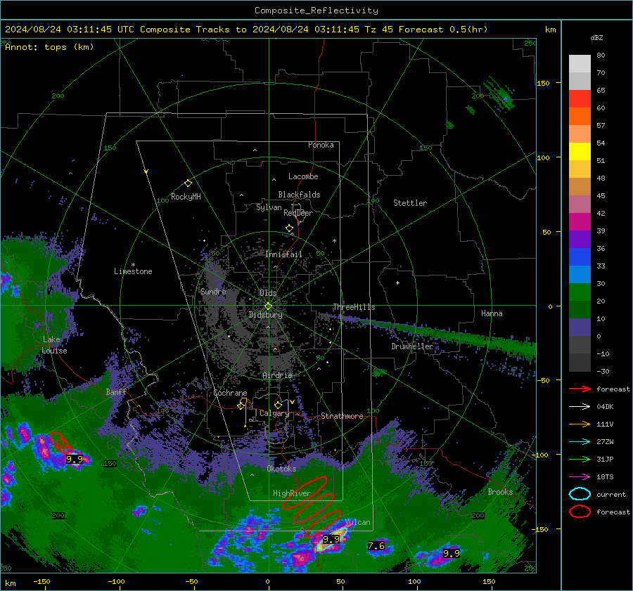The image size is (633, 591).
Task: Click the radar center diamond near Didsbury
Action: tap(268, 306)
